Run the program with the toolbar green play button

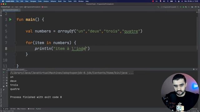[181, 7]
